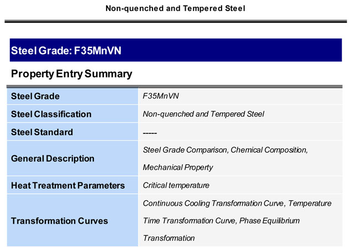
Task: Select the dashed Steel Standard value
Action: pos(150,133)
